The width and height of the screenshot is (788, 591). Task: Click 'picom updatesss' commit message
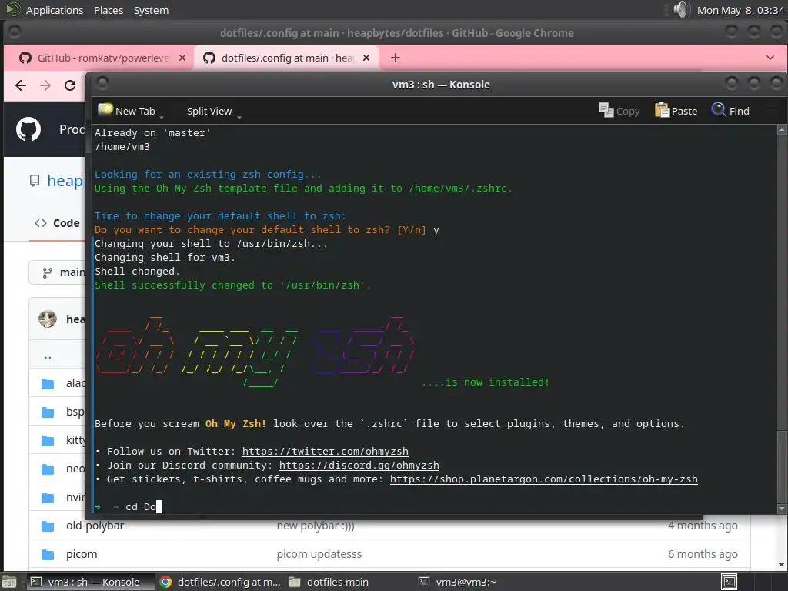pos(319,554)
